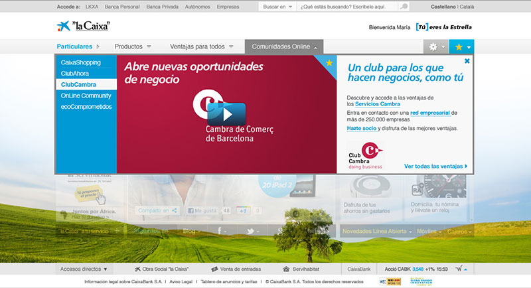The height and width of the screenshot is (288, 531).
Task: Open the yellow star favorites menu
Action: click(x=461, y=46)
